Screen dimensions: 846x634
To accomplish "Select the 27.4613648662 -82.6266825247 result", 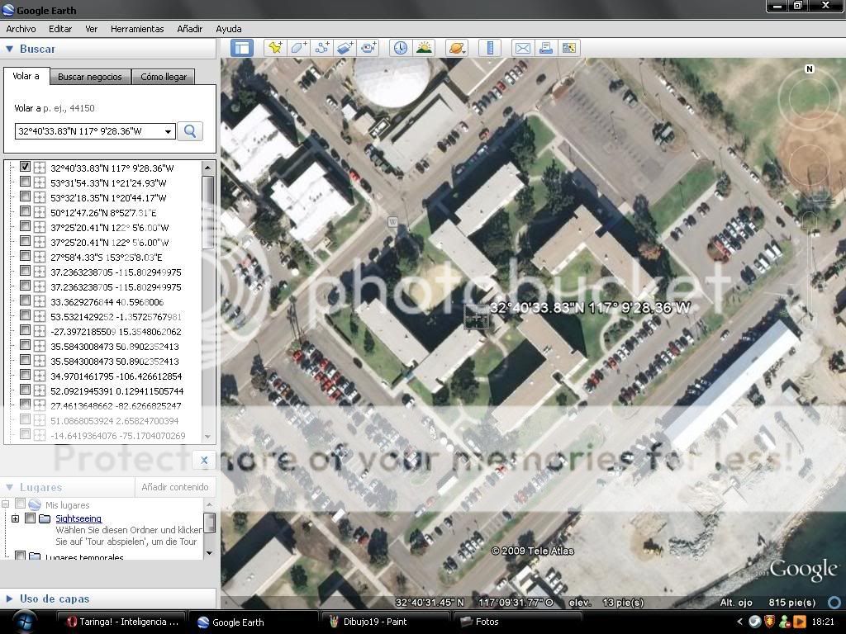I will click(116, 406).
